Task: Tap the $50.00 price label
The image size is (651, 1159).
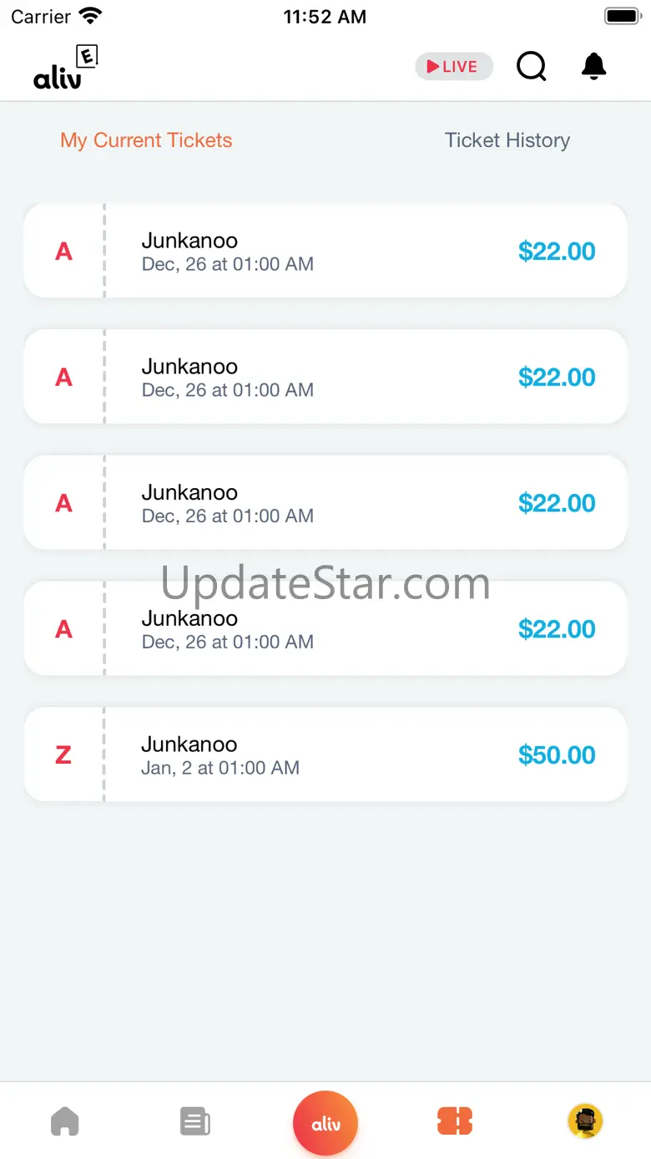Action: click(557, 755)
